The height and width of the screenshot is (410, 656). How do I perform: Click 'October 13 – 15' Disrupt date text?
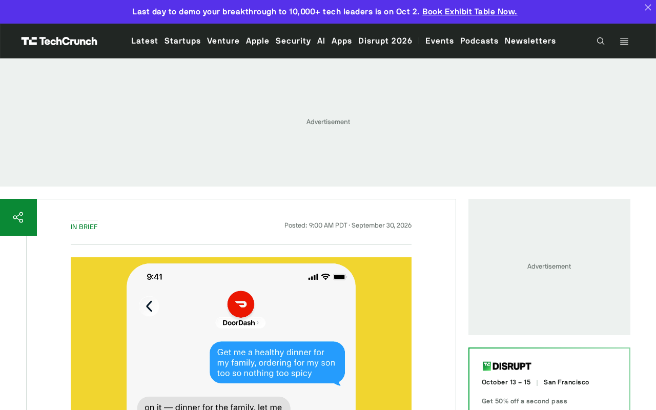click(506, 382)
